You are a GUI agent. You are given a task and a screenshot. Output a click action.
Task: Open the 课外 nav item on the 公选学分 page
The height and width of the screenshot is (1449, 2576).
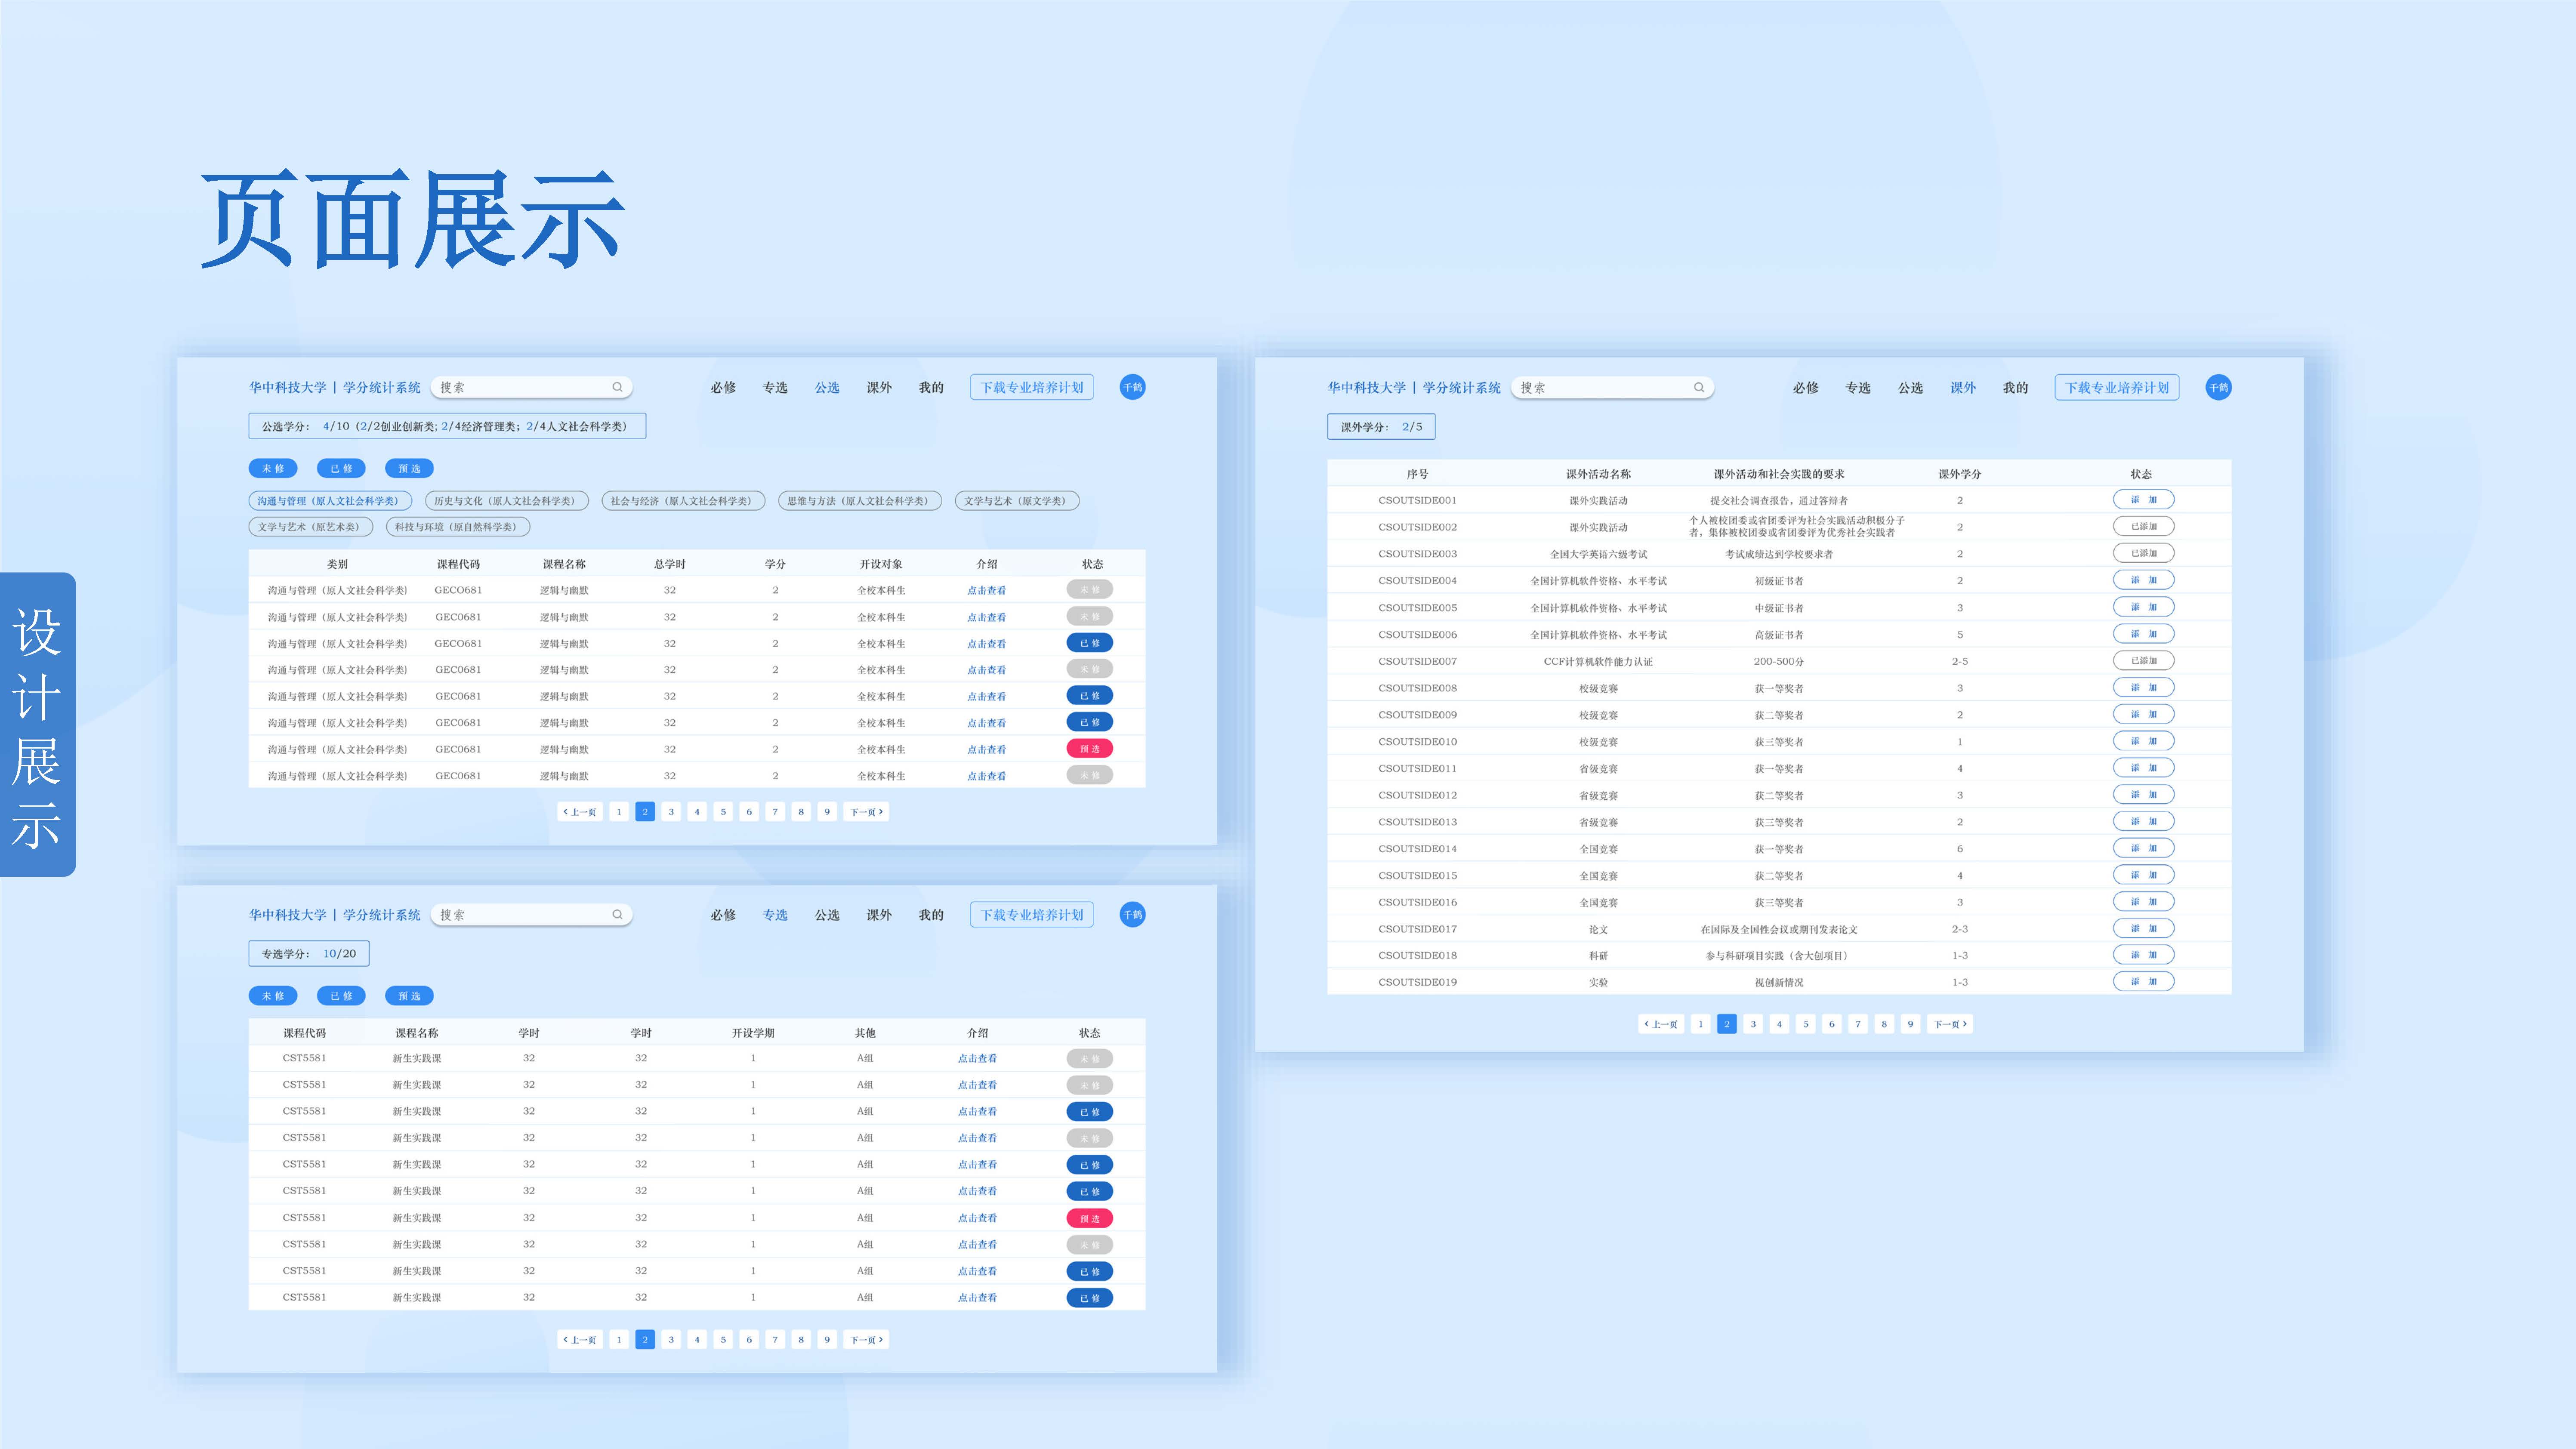(x=879, y=387)
